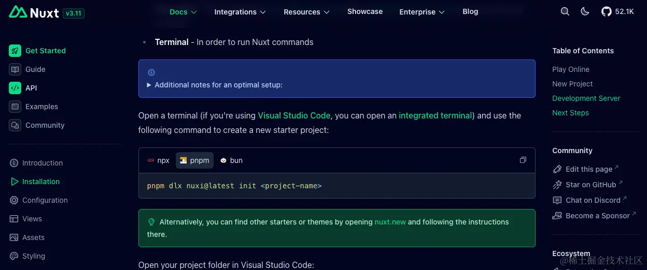Image resolution: width=647 pixels, height=270 pixels.
Task: Expand the Integrations menu
Action: [x=240, y=12]
